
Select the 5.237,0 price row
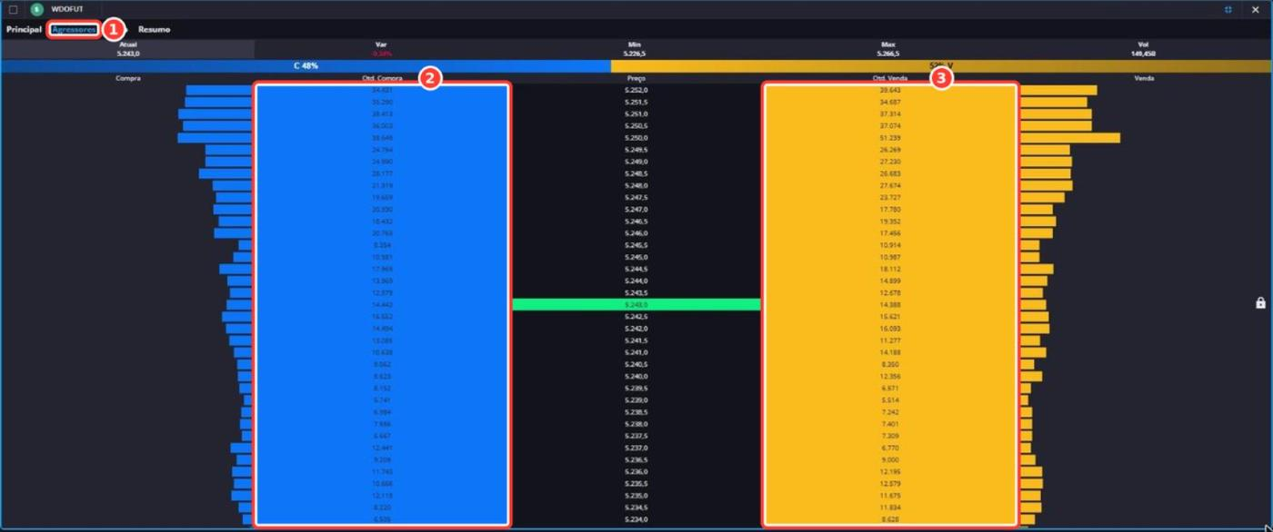coord(636,448)
